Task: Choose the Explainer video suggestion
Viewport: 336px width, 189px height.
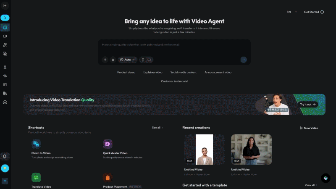Action: (153, 72)
